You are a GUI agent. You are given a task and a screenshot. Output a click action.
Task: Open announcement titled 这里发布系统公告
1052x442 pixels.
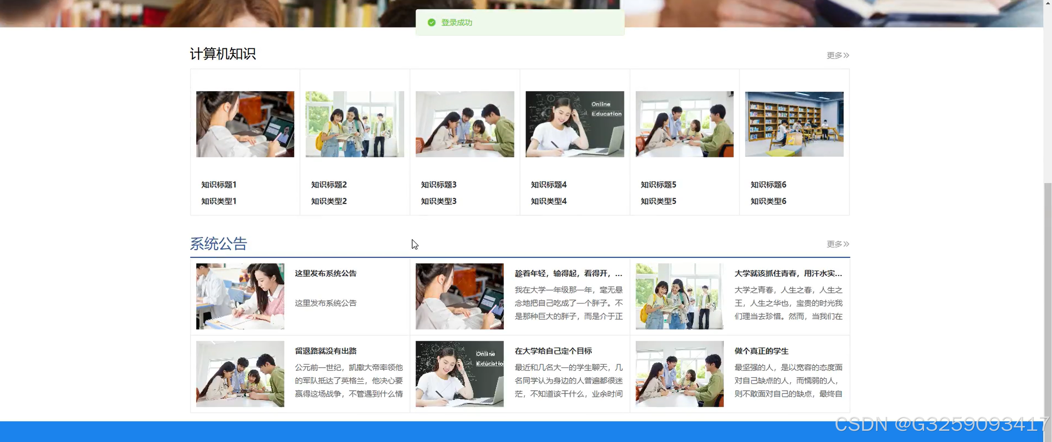(326, 273)
